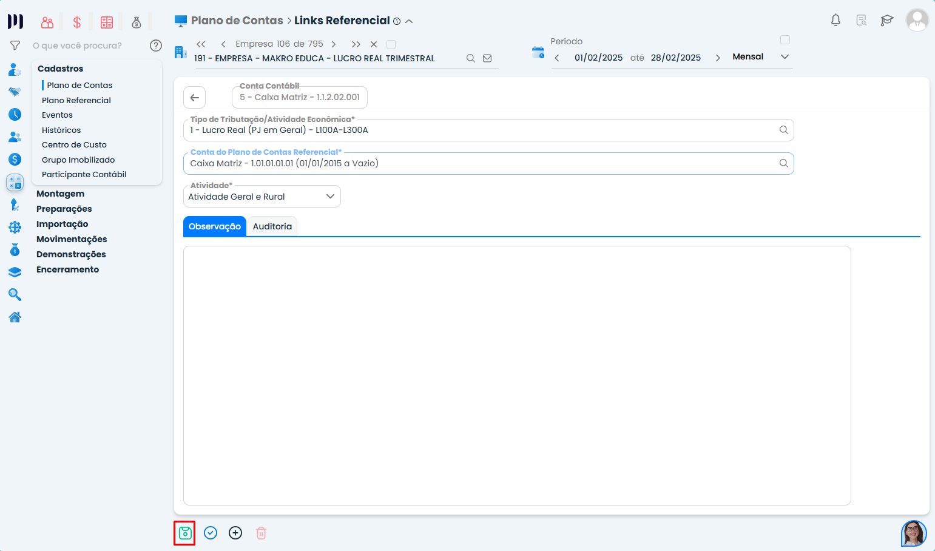Toggle the checkbox above the period selector
The height and width of the screenshot is (551, 935).
[x=785, y=40]
